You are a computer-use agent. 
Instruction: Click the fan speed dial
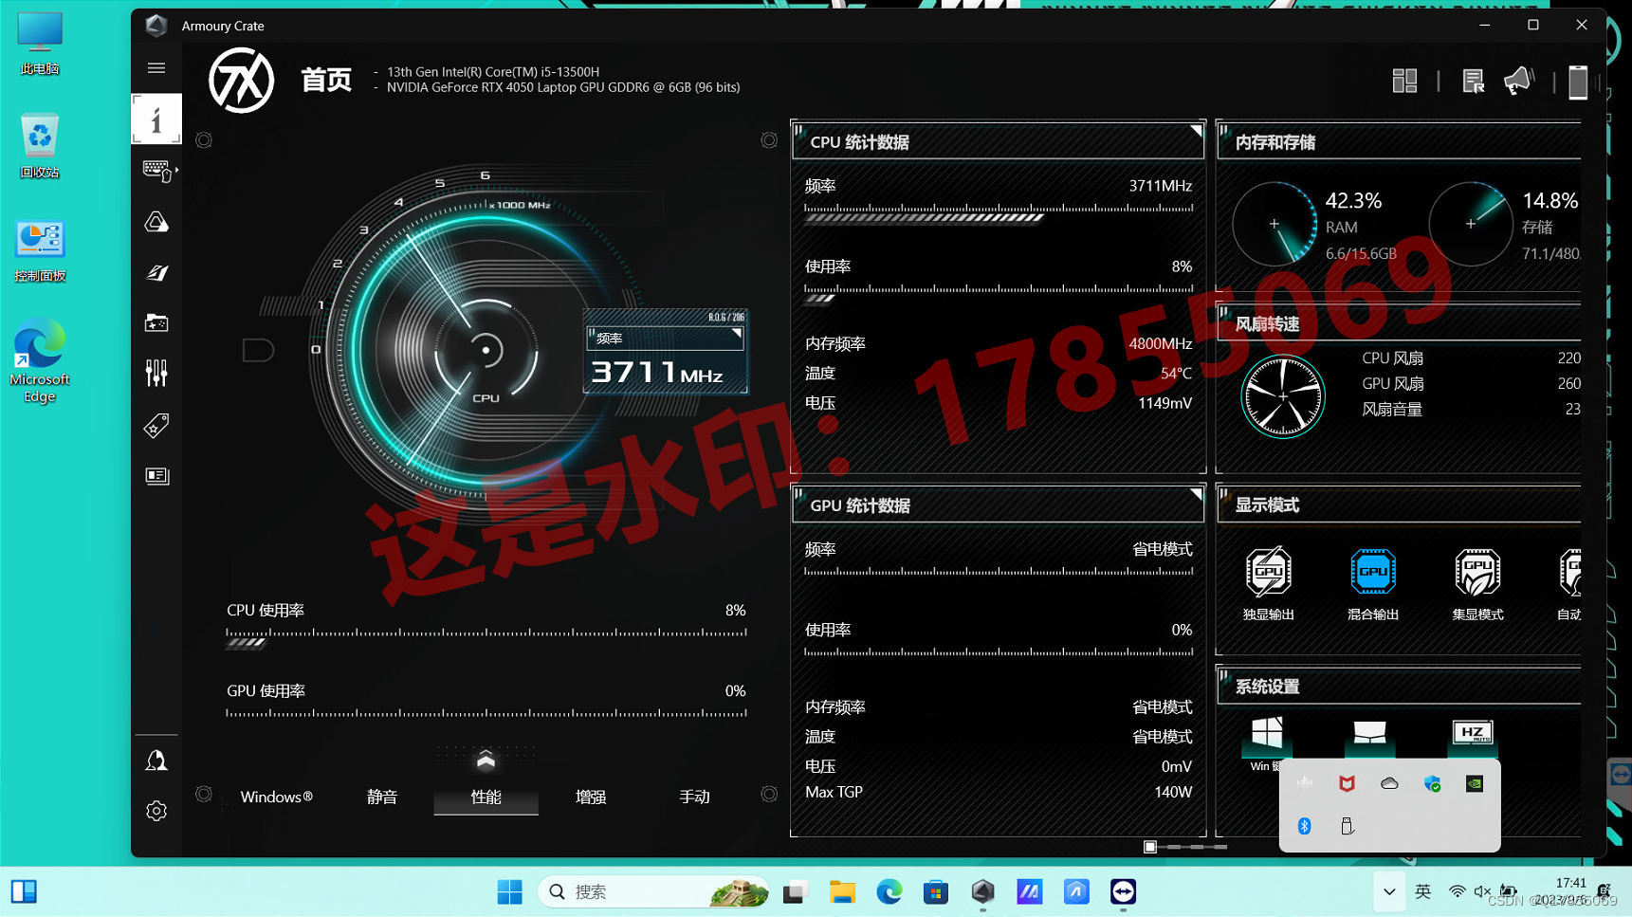[1283, 396]
